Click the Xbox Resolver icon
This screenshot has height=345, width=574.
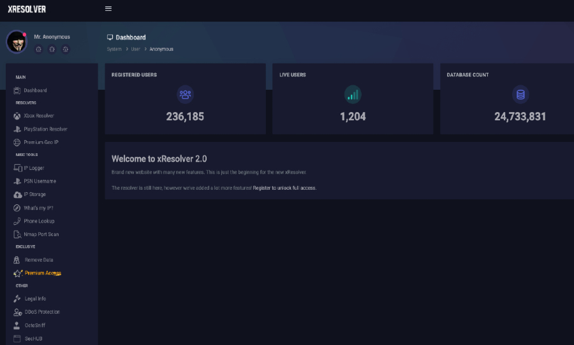pos(17,116)
